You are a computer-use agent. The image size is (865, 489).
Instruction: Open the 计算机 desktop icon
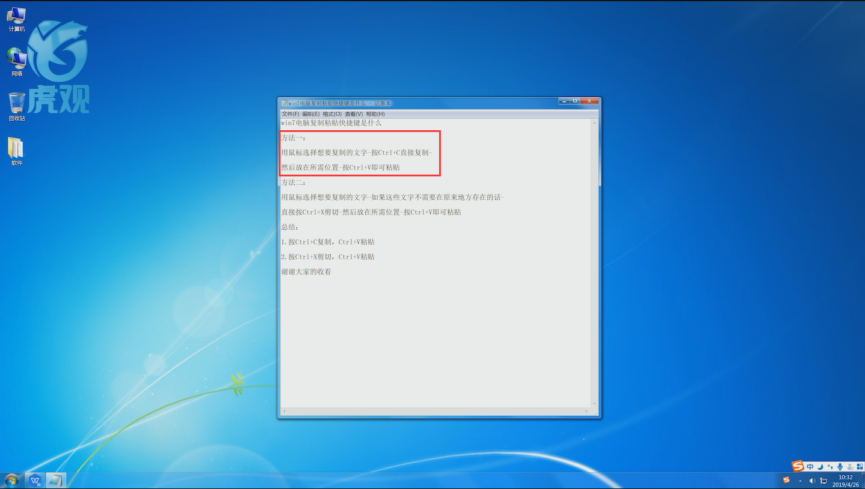pyautogui.click(x=16, y=19)
